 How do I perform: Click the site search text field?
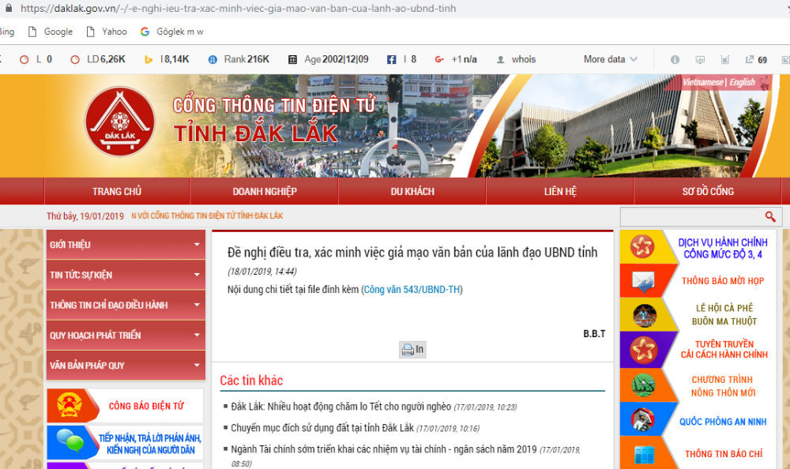pyautogui.click(x=688, y=216)
